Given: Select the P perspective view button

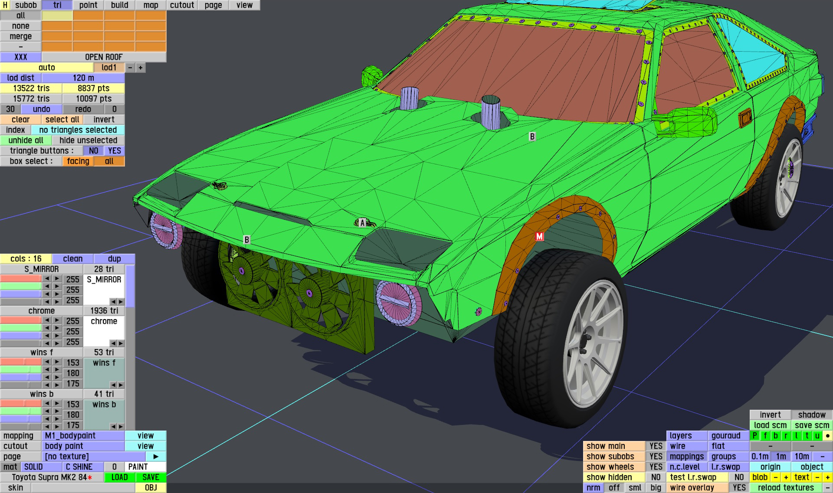Looking at the screenshot, I should pyautogui.click(x=755, y=436).
